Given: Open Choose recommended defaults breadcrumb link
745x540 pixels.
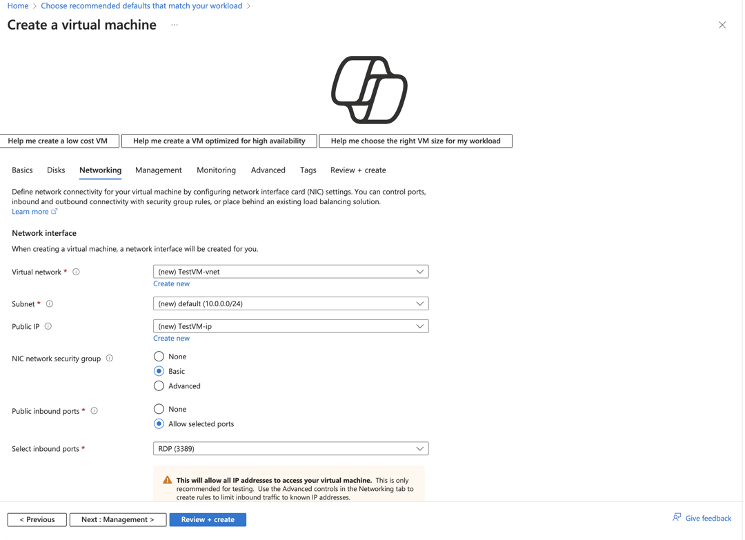Looking at the screenshot, I should click(x=141, y=6).
